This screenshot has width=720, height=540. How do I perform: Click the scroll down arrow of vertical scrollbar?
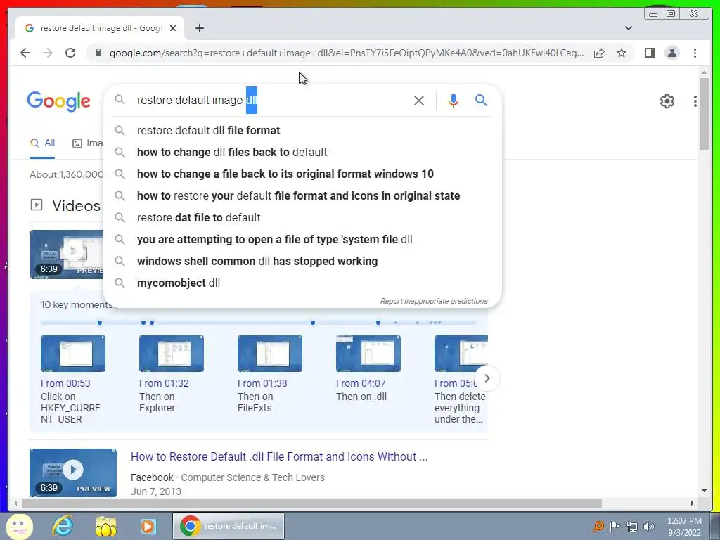pos(704,491)
